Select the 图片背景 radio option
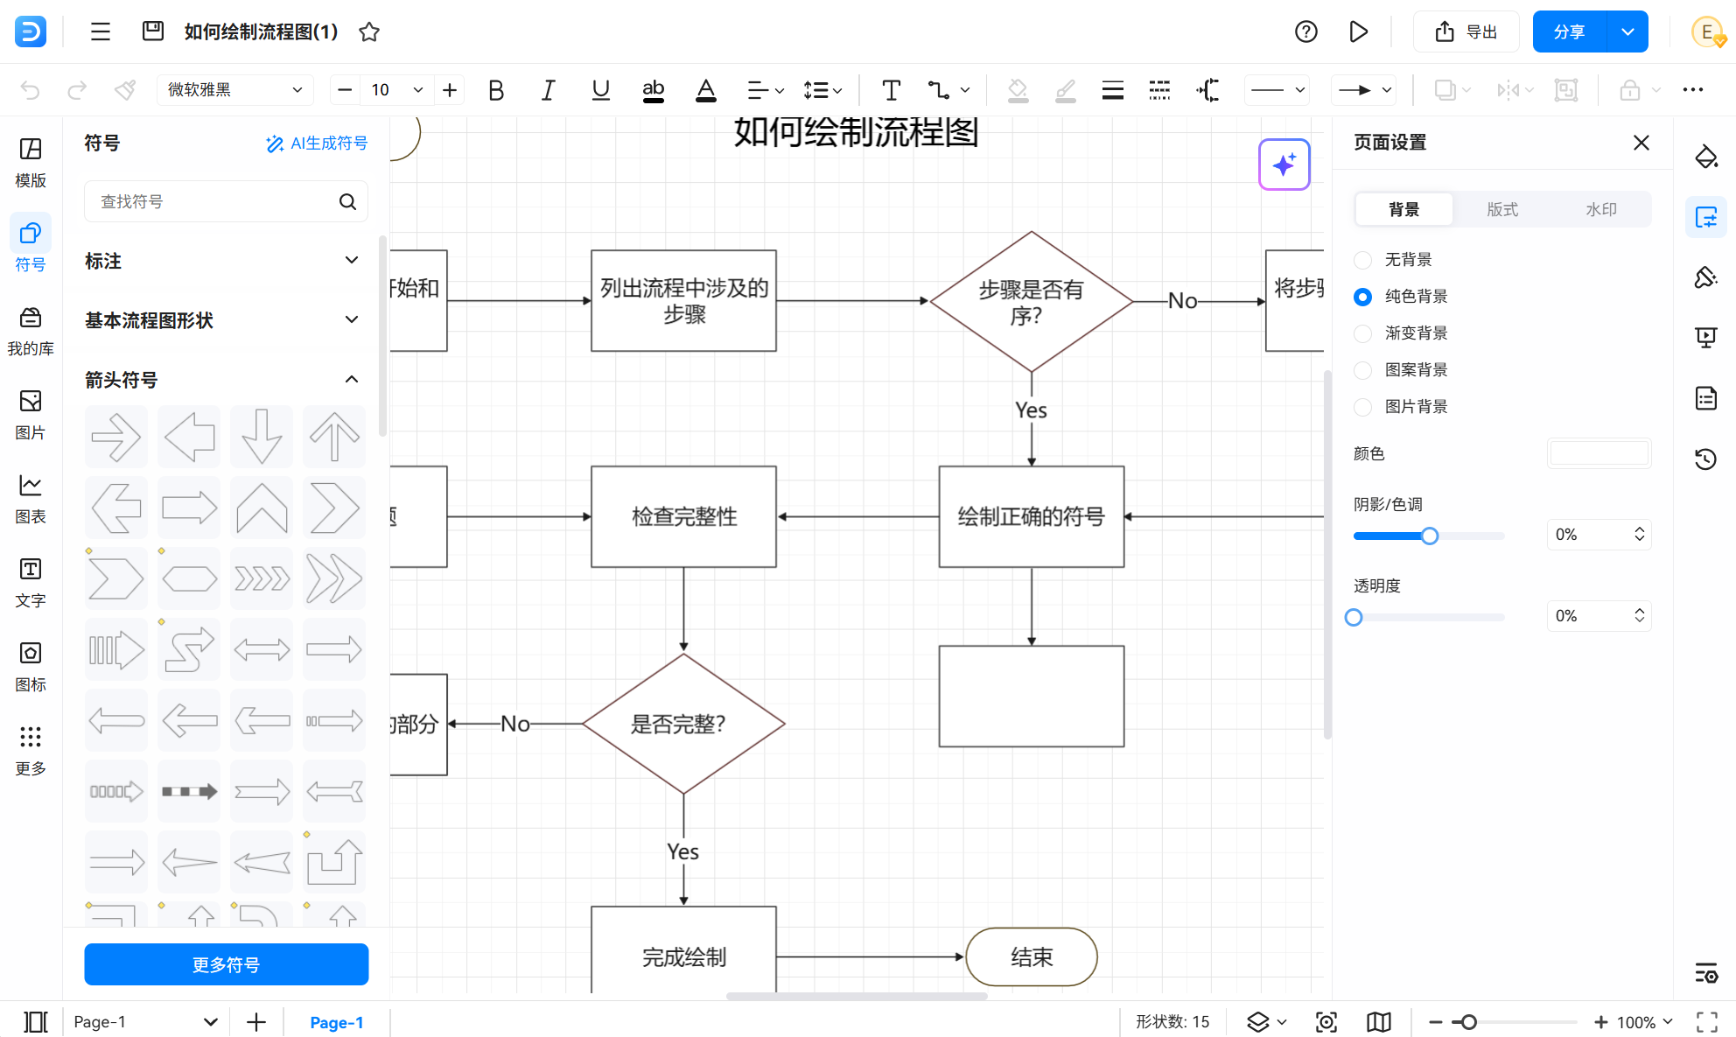 click(1362, 407)
